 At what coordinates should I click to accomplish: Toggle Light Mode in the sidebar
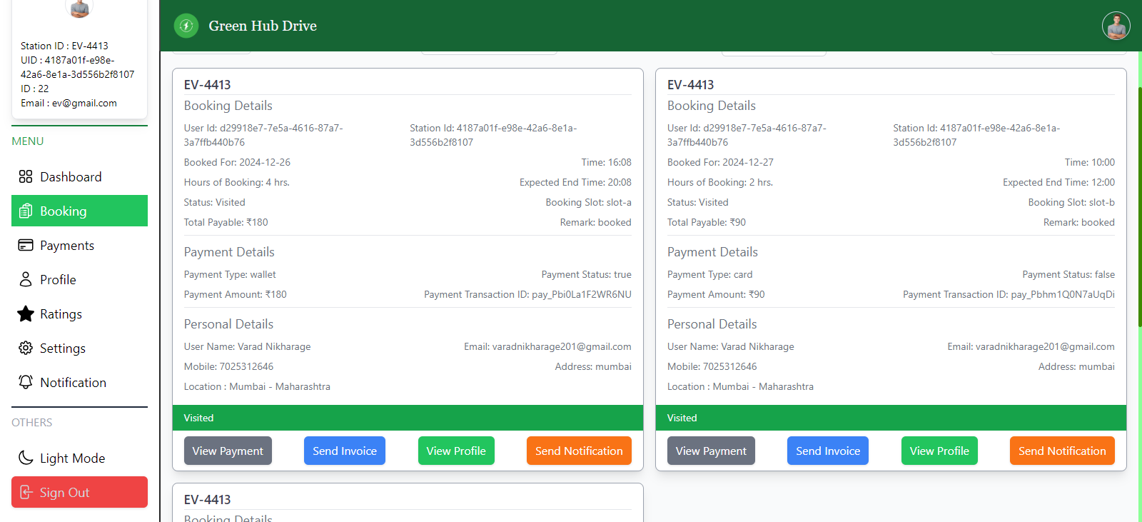79,458
